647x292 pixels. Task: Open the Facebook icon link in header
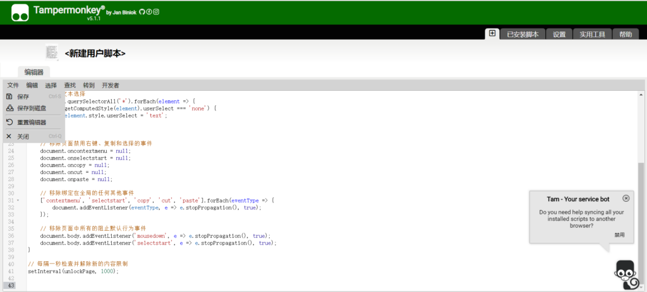coord(148,12)
